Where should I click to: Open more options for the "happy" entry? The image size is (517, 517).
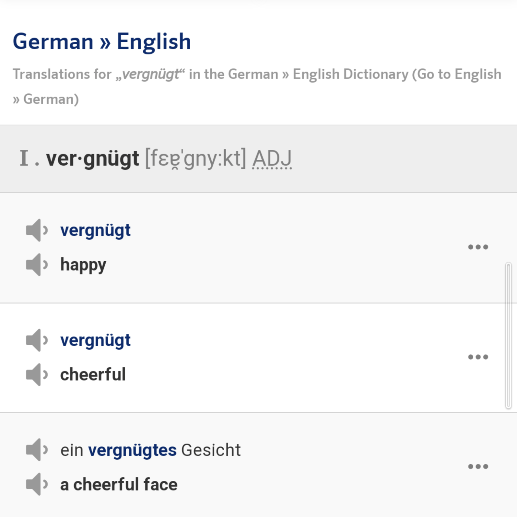(478, 247)
